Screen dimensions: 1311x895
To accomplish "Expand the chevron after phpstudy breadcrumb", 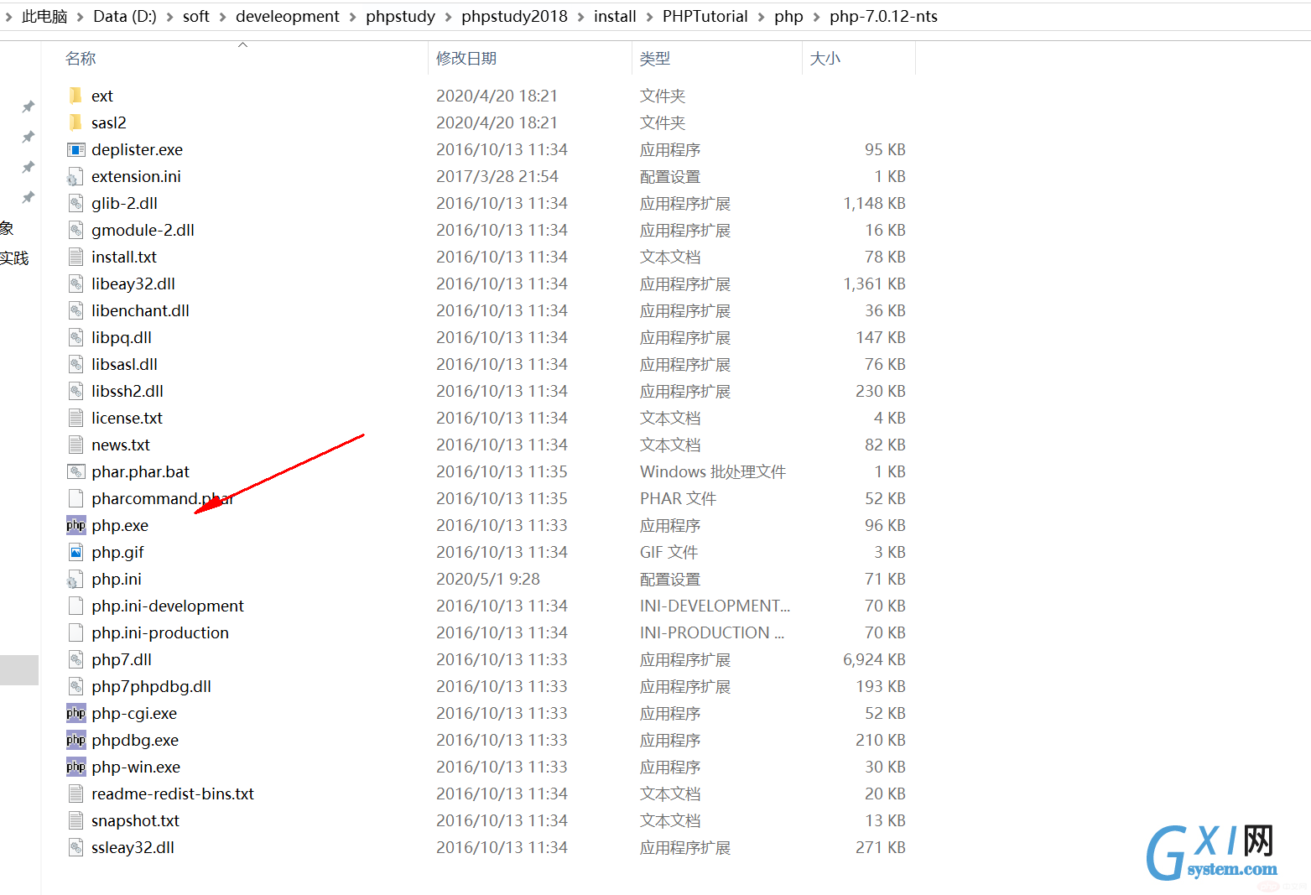I will [449, 17].
